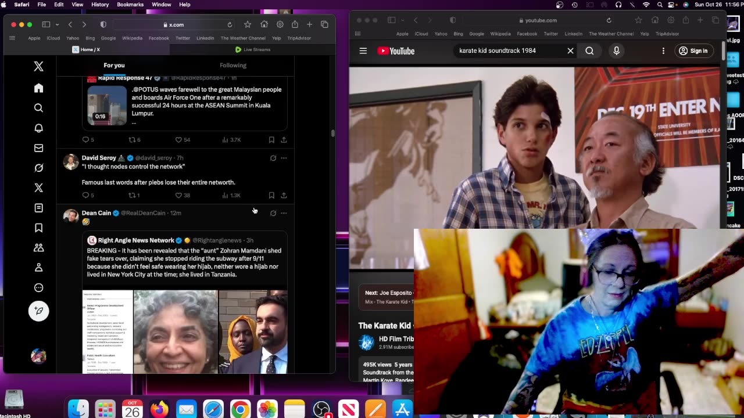The height and width of the screenshot is (418, 744).
Task: Repost the Rapid Response 47 post
Action: point(134,140)
